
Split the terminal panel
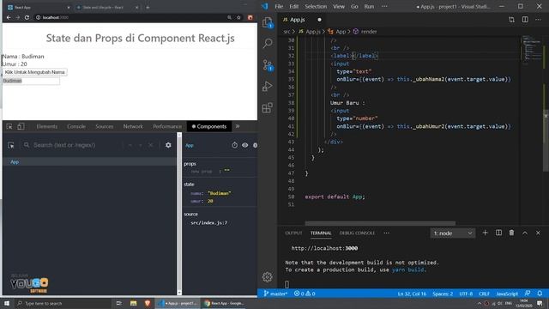tap(498, 233)
